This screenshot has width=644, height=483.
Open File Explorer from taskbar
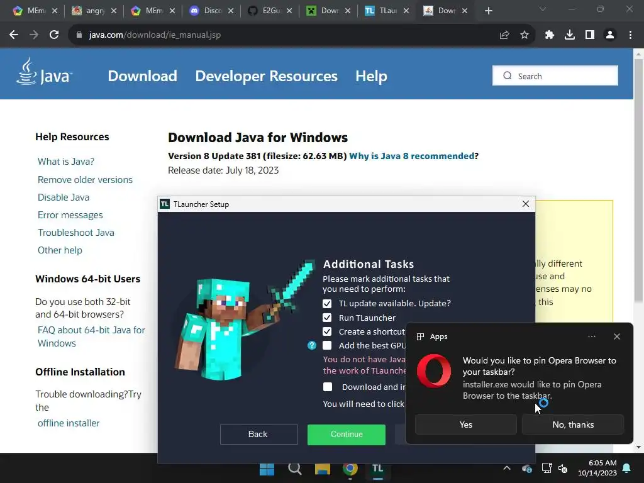click(323, 469)
